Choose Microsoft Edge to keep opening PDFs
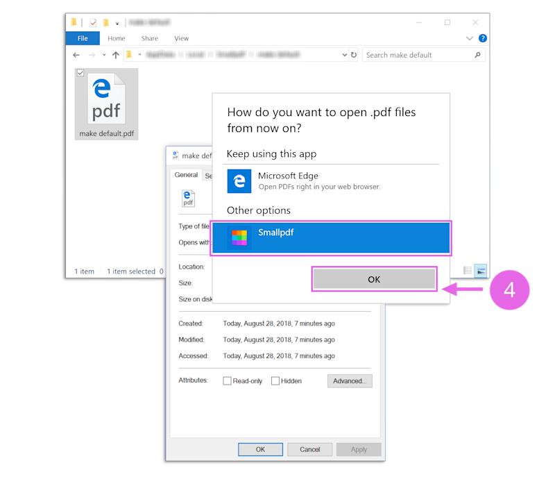The width and height of the screenshot is (555, 486). click(331, 181)
